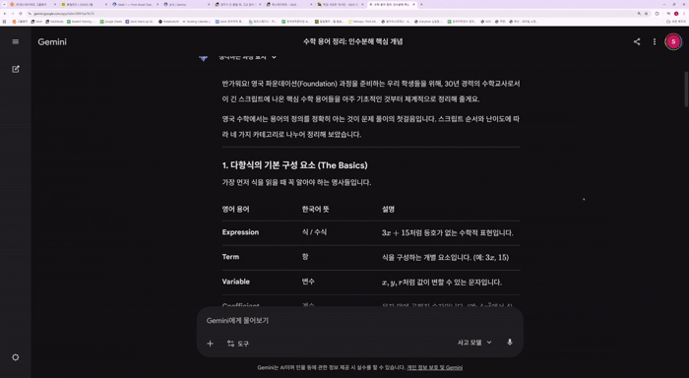The height and width of the screenshot is (378, 689).
Task: Open the tab search dropdown at top left
Action: tap(4, 4)
